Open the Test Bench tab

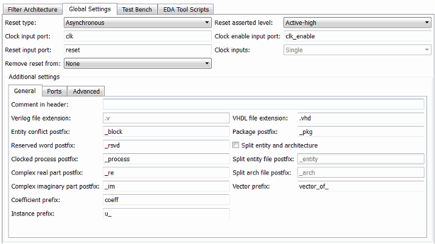[137, 9]
